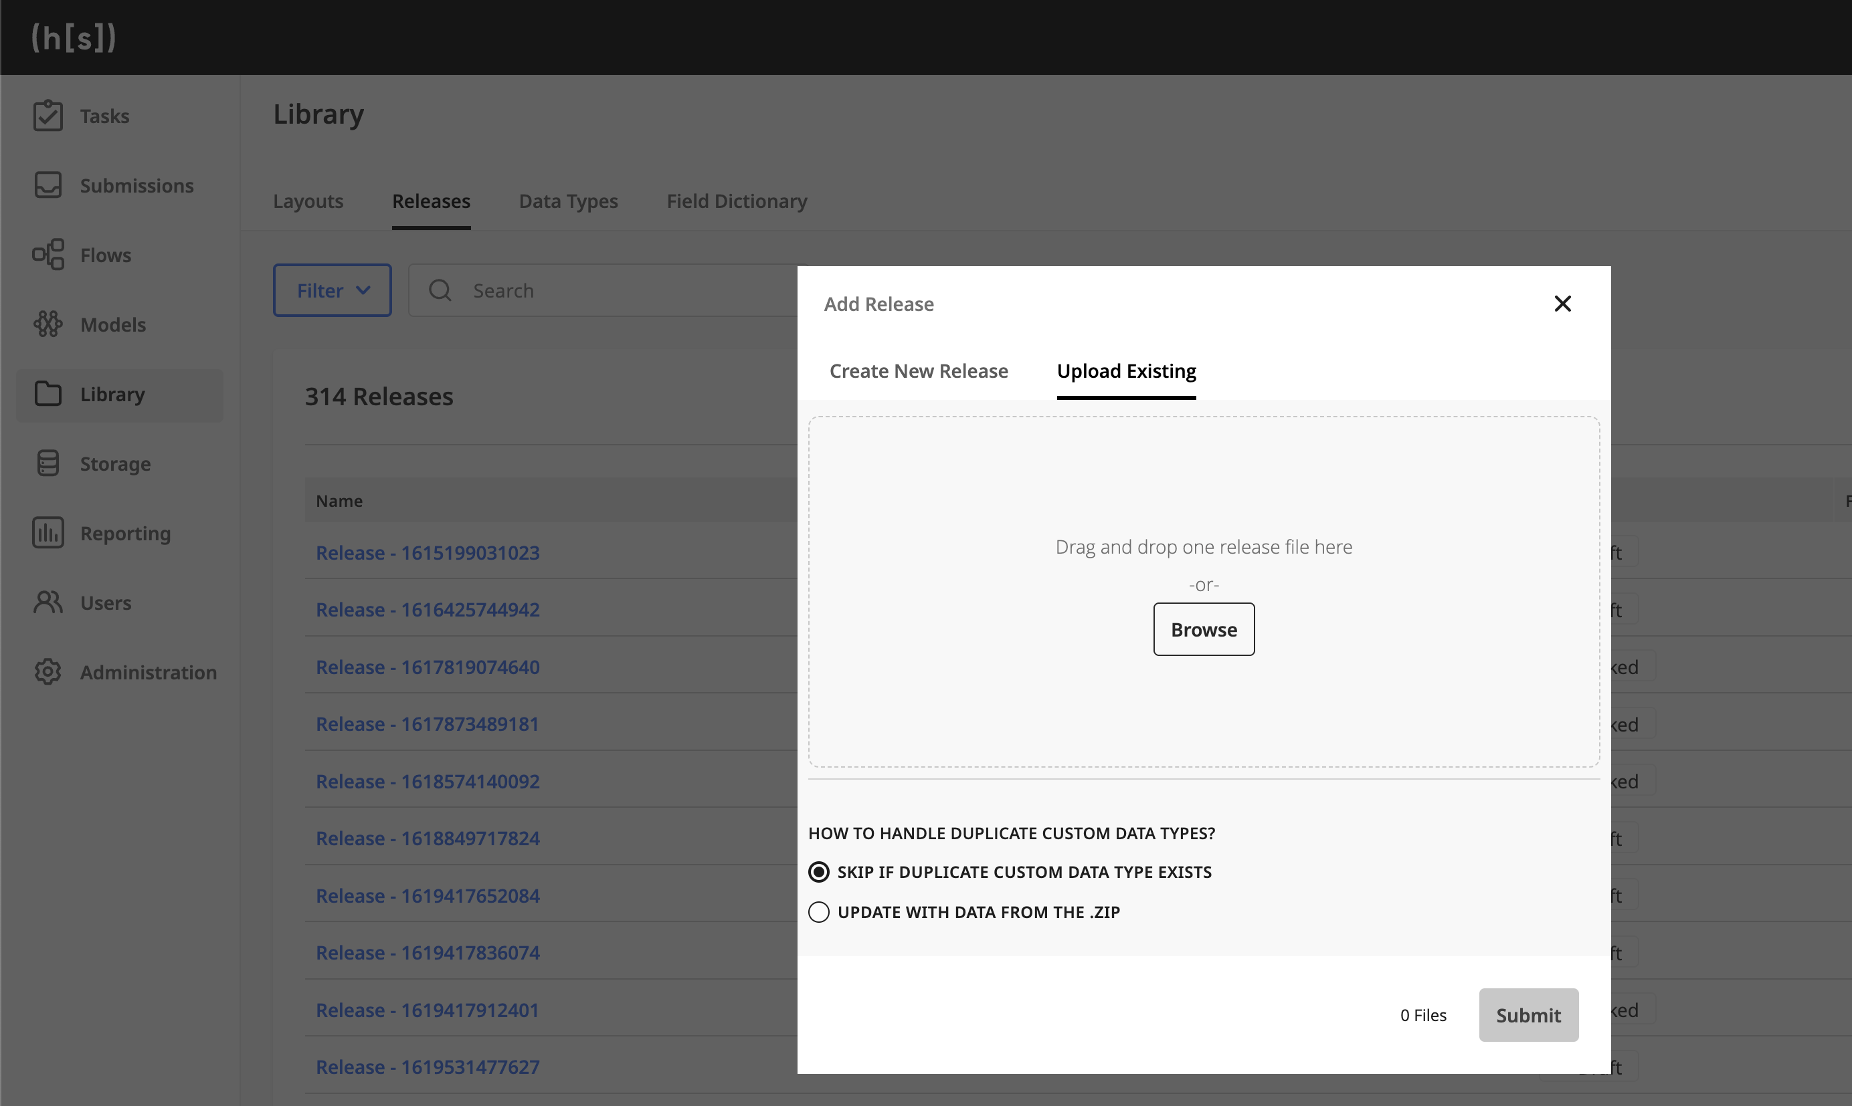The width and height of the screenshot is (1852, 1106).
Task: Switch to the Data Types tab
Action: tap(568, 201)
